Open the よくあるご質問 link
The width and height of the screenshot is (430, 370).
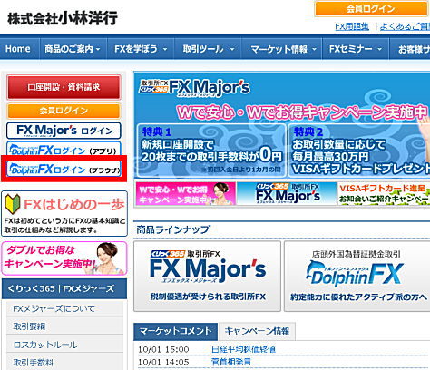[x=405, y=26]
